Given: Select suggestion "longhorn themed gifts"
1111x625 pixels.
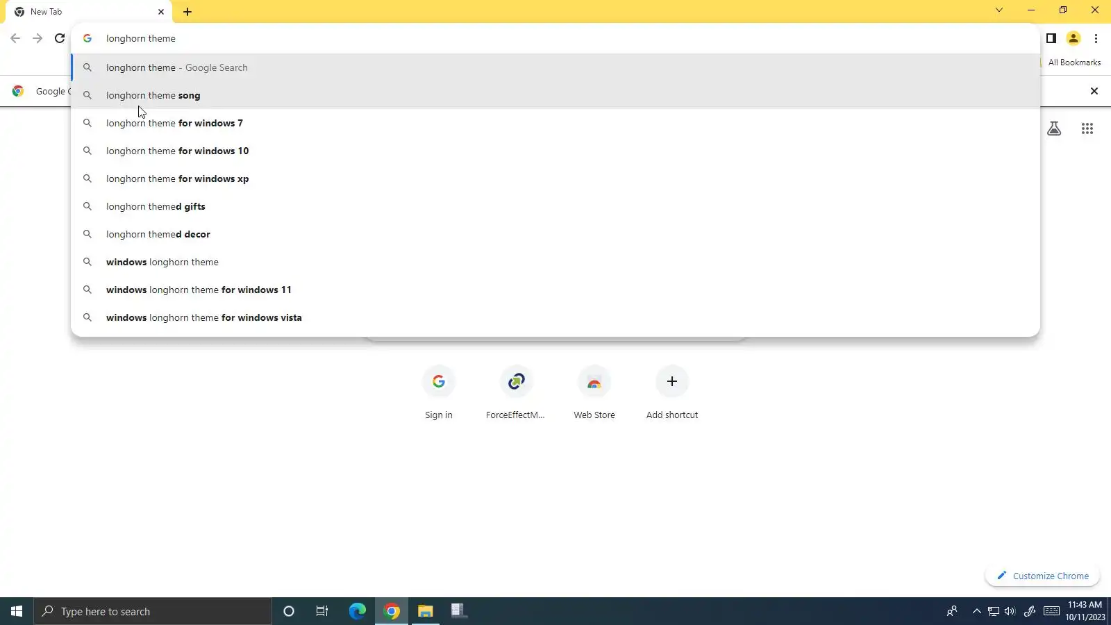Looking at the screenshot, I should click(x=555, y=206).
